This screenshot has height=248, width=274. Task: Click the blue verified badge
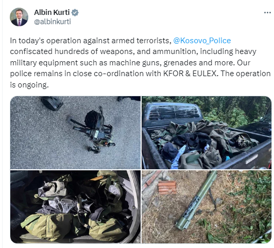click(75, 13)
